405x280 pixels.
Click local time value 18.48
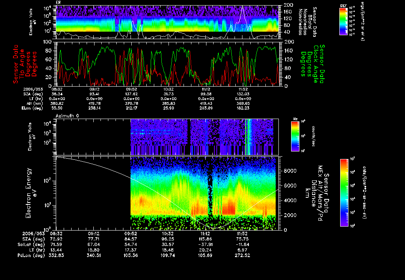pos(167,250)
